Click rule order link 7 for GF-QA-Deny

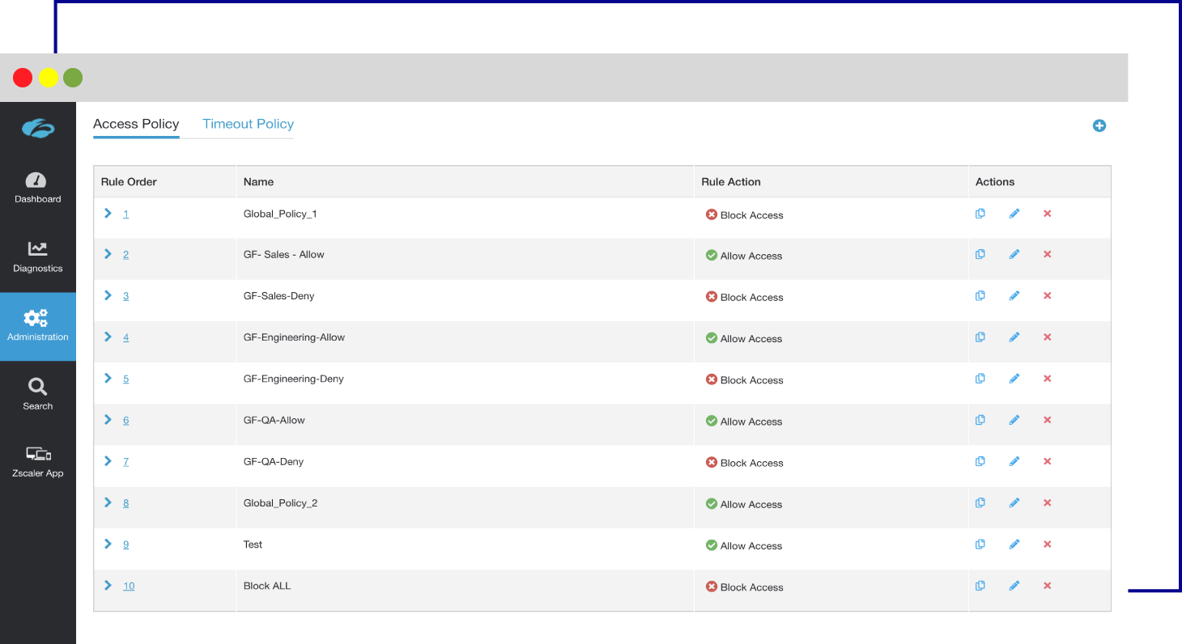tap(125, 460)
